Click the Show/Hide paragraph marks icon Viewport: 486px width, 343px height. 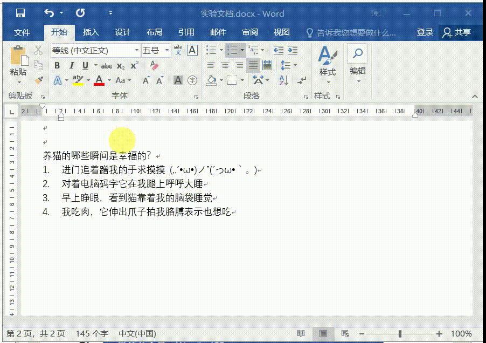coord(302,80)
